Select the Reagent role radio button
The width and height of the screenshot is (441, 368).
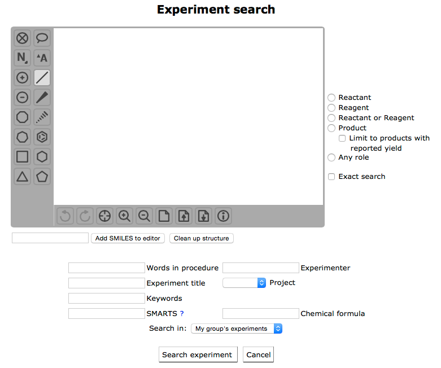click(x=331, y=108)
